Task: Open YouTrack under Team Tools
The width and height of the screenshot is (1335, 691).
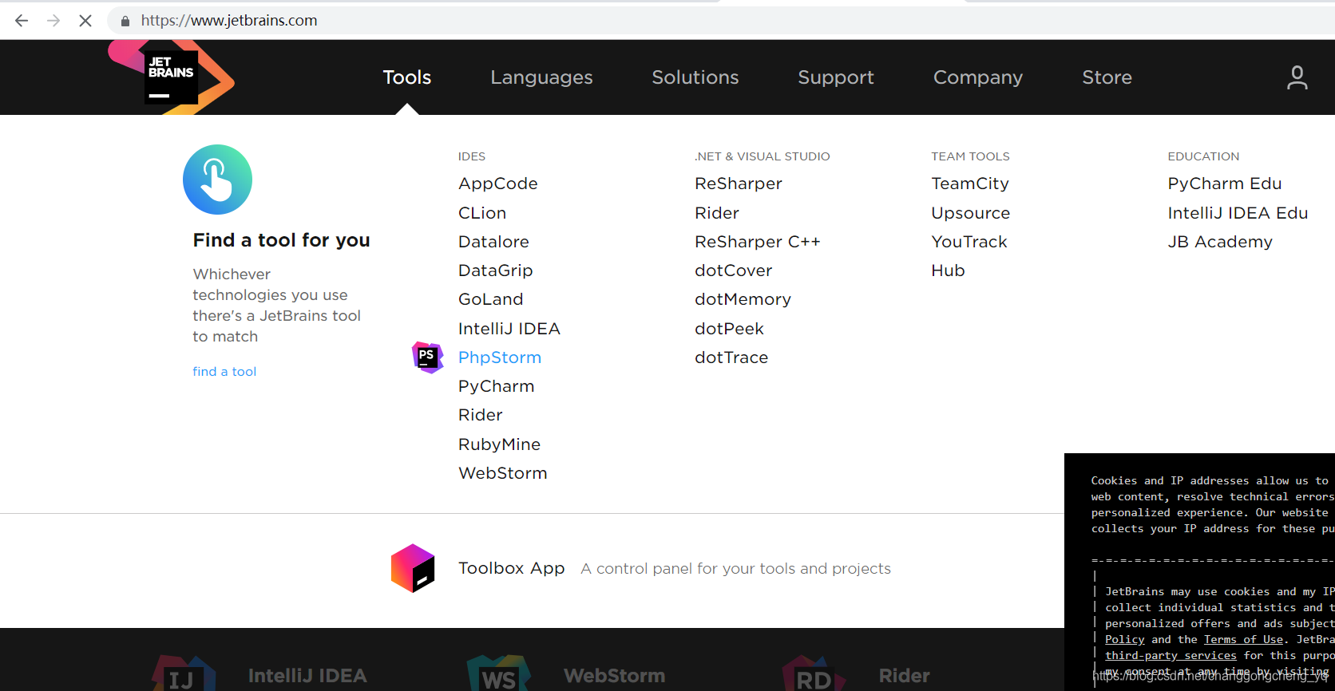Action: pos(969,242)
